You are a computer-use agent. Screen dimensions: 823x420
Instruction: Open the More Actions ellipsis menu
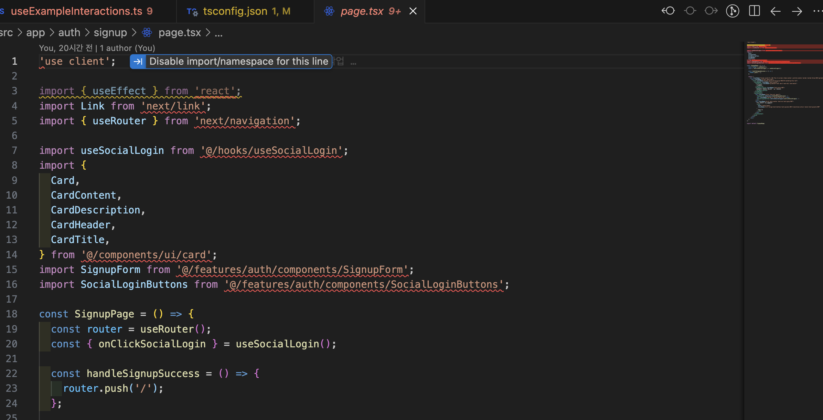coord(818,11)
